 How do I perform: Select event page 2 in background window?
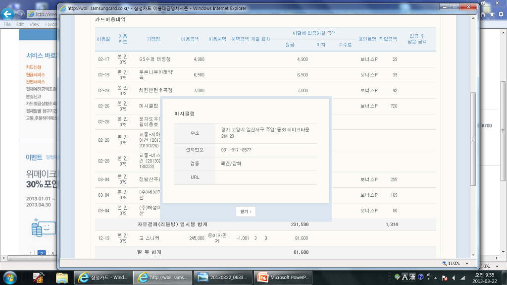click(42, 253)
